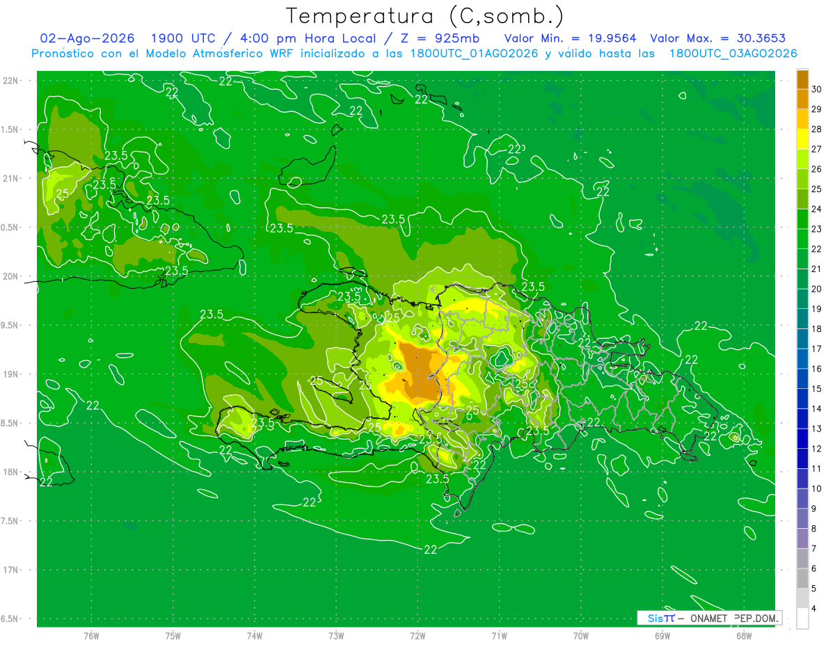
Task: Click the "19N" latitude axis label
Action: point(11,374)
